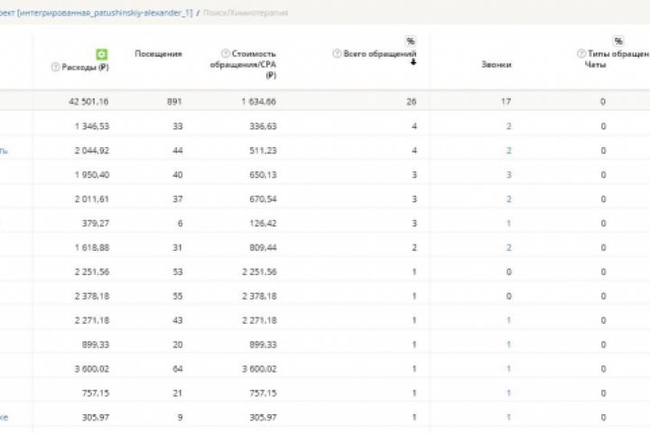The height and width of the screenshot is (433, 650).
Task: Click the help icon beside Типы обращений
Action: click(x=581, y=53)
